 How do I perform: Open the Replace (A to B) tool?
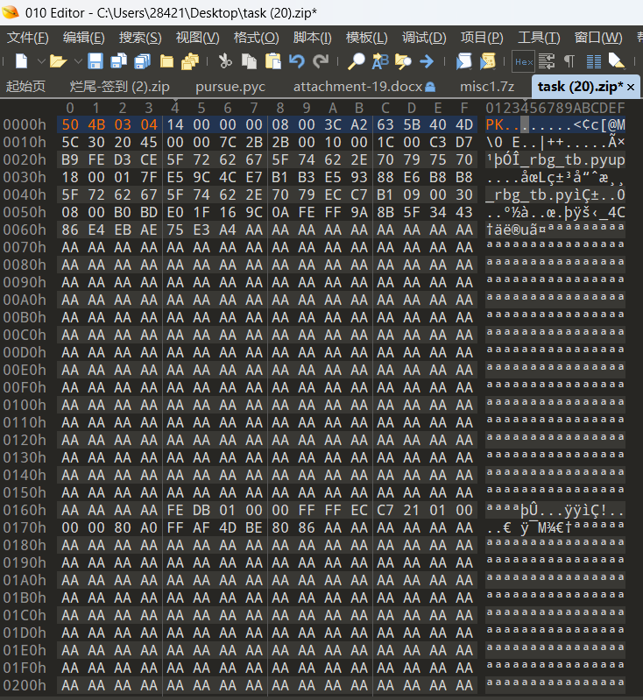[380, 61]
